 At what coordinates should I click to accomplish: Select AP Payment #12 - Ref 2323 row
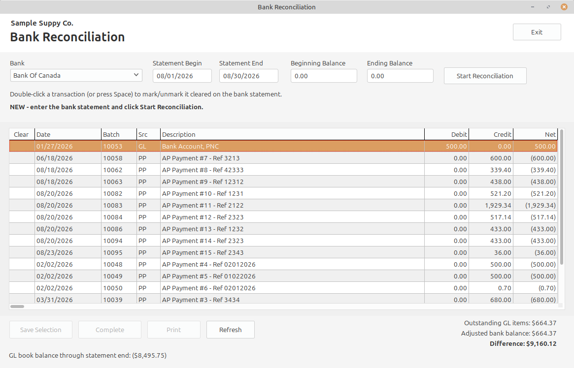point(283,217)
